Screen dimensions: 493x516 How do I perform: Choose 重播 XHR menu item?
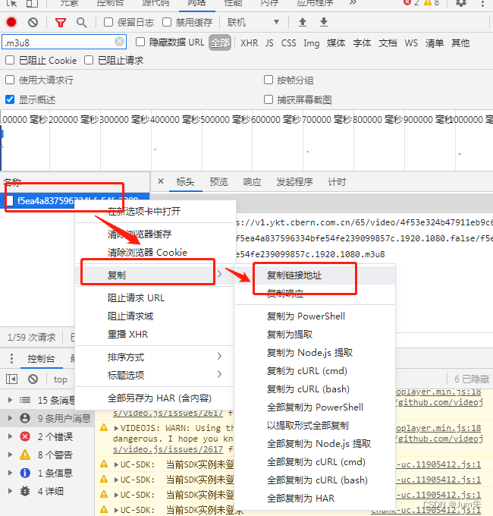[155, 335]
